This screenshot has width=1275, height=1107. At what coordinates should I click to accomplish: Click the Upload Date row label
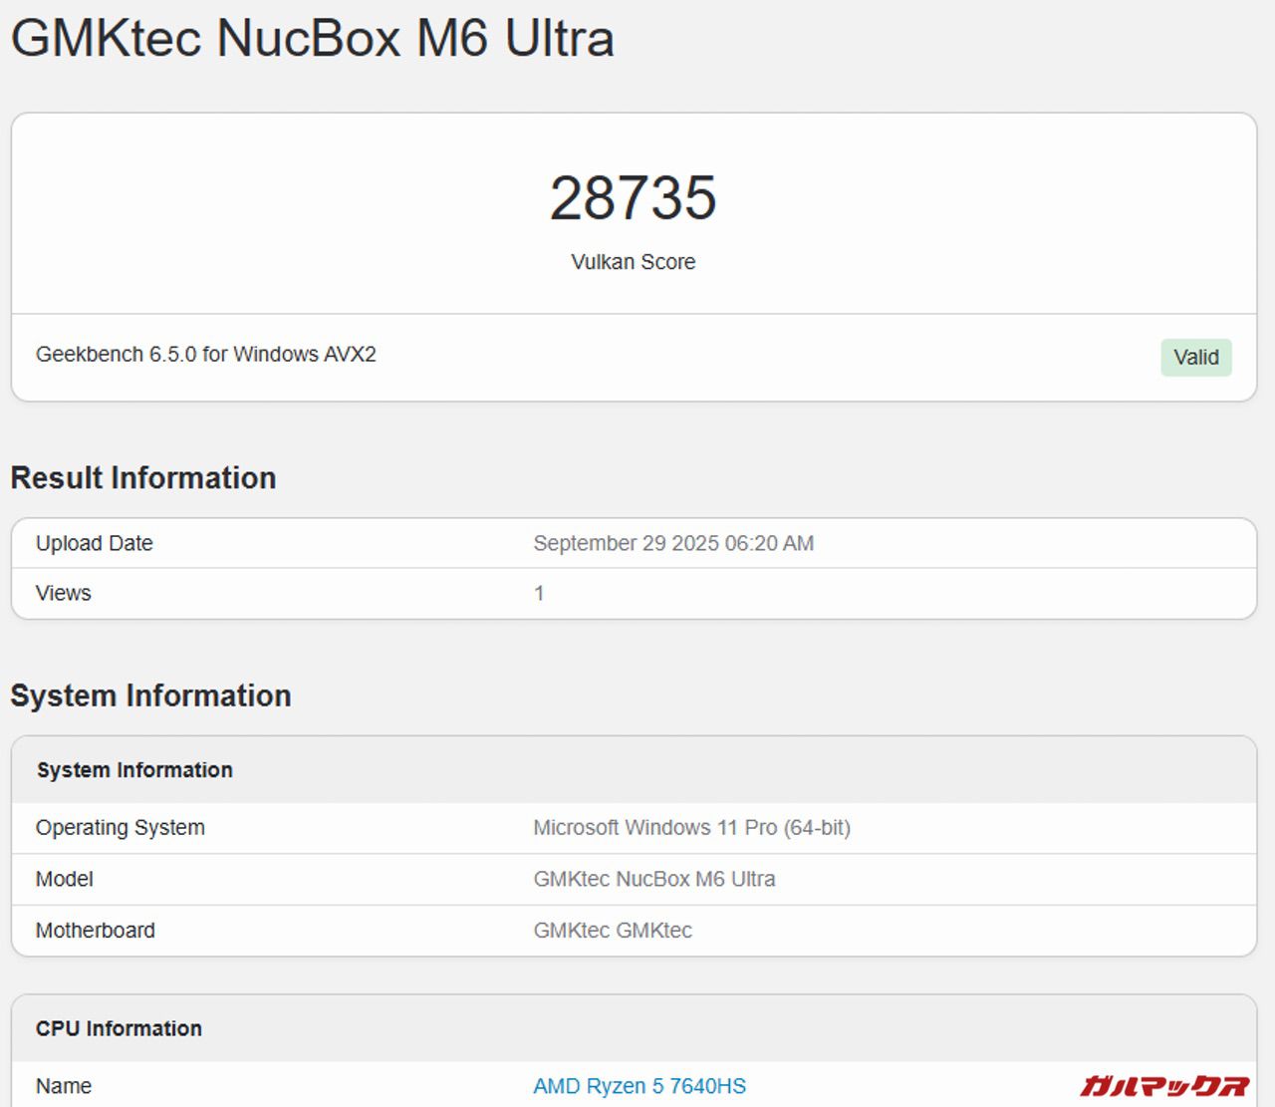pyautogui.click(x=95, y=543)
